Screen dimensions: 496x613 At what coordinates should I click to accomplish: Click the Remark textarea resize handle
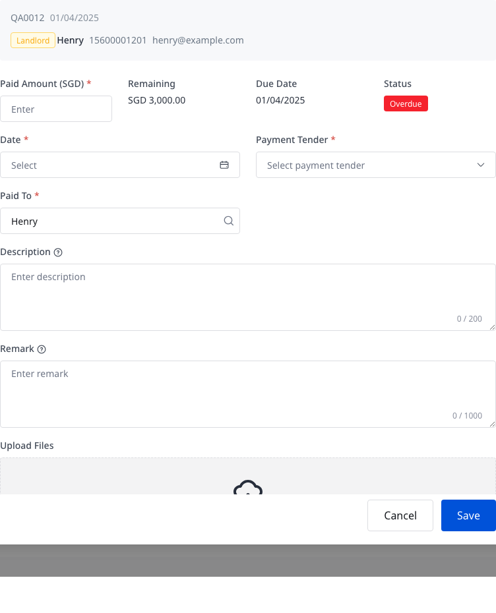[492, 424]
